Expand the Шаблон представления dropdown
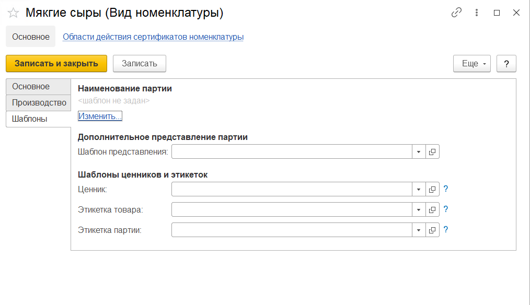The image size is (530, 305). (x=419, y=152)
